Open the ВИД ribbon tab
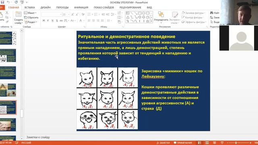Image resolution: width=258 pixels, height=145 pixels. [x=149, y=7]
